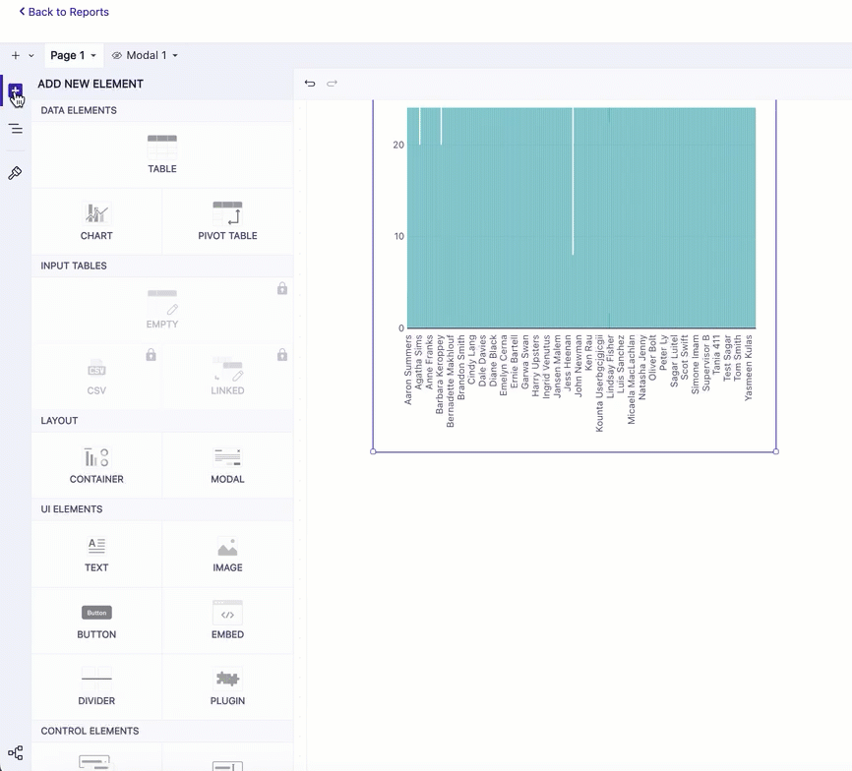Image resolution: width=852 pixels, height=771 pixels.
Task: Add a Text UI element
Action: click(x=96, y=554)
